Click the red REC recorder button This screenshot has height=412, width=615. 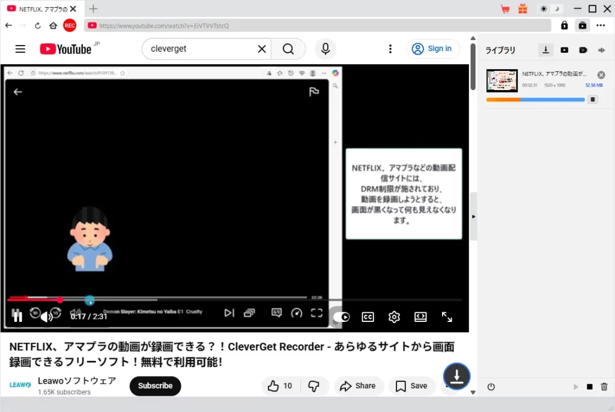click(x=70, y=25)
